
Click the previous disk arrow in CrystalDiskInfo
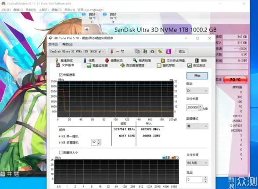pyautogui.click(x=86, y=29)
